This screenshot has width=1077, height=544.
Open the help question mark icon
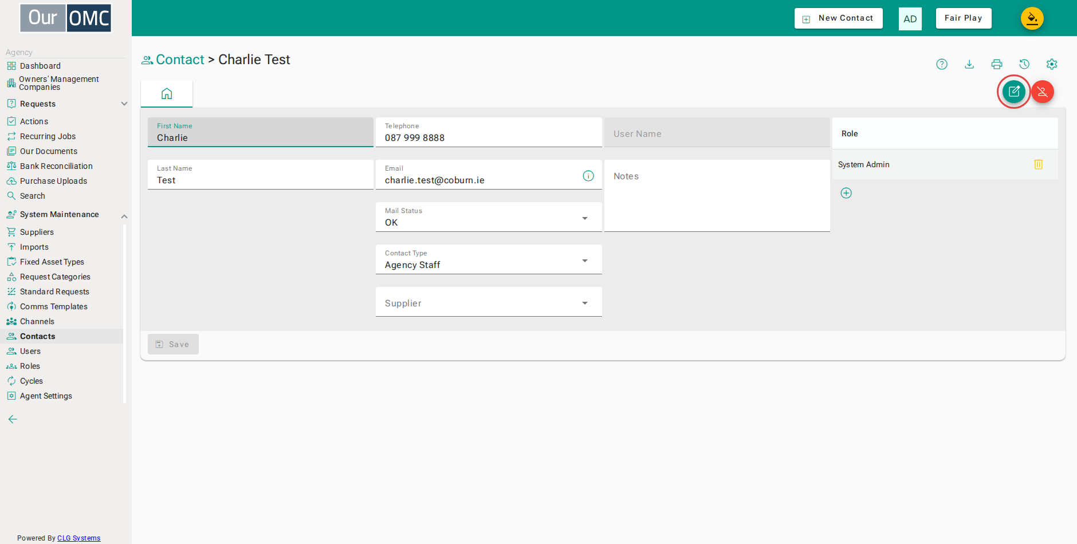click(942, 64)
